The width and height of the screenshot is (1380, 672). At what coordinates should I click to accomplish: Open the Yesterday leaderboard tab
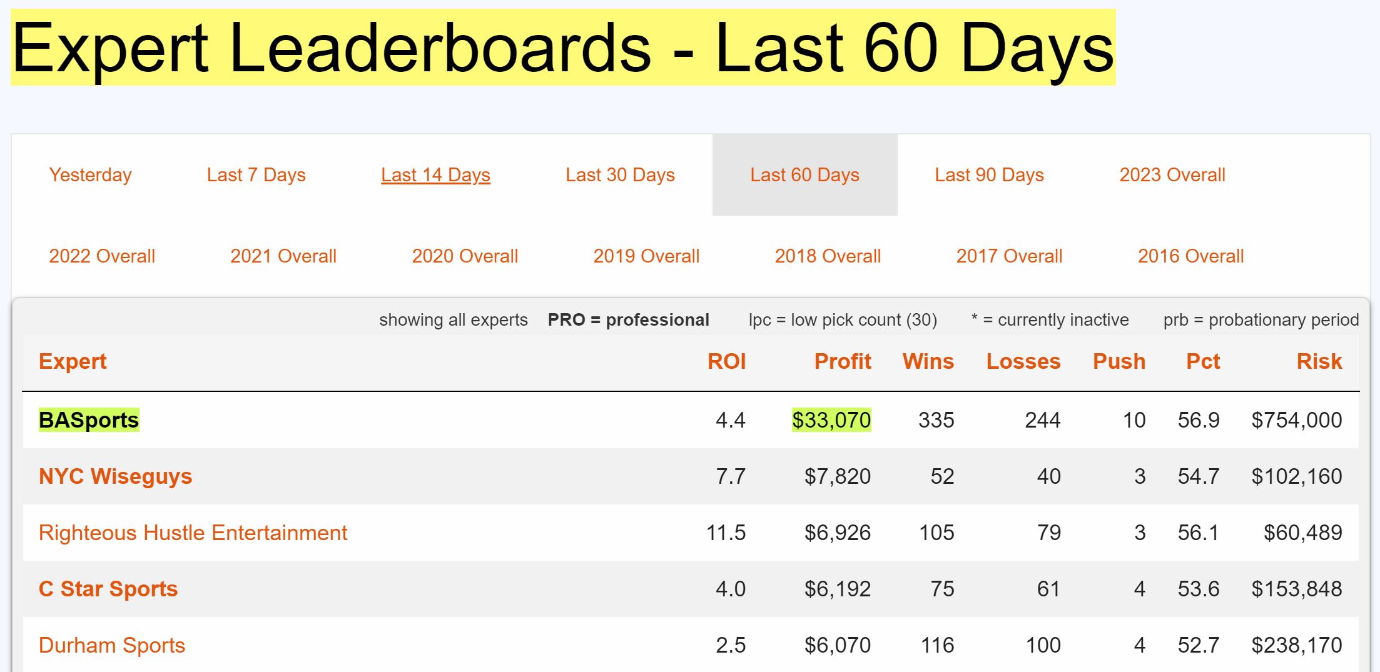click(x=90, y=175)
